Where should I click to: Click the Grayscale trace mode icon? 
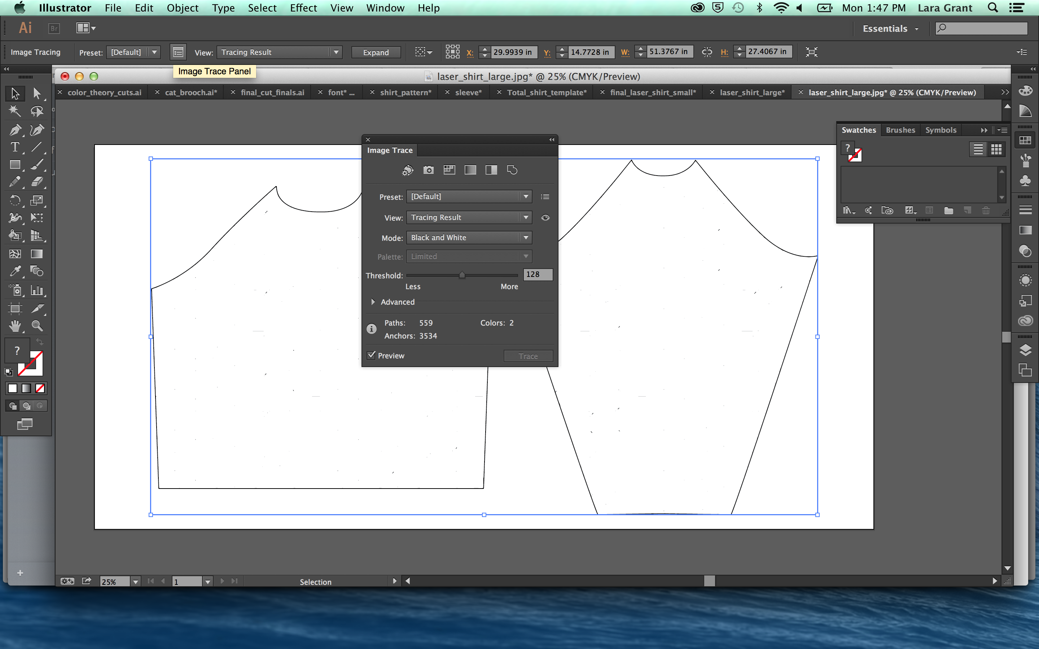pos(470,170)
